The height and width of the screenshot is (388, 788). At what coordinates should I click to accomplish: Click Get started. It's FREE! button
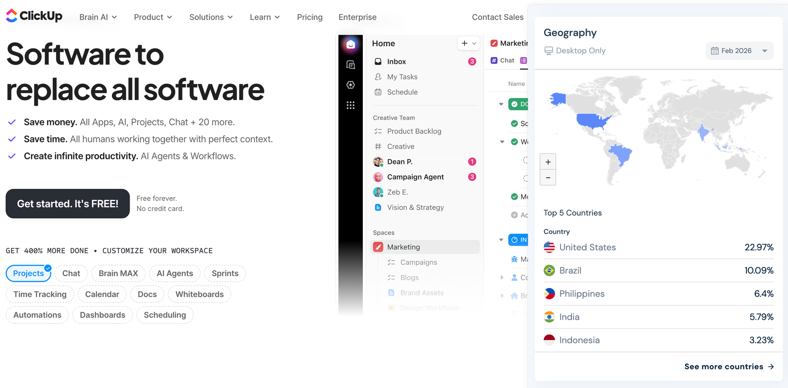click(68, 204)
